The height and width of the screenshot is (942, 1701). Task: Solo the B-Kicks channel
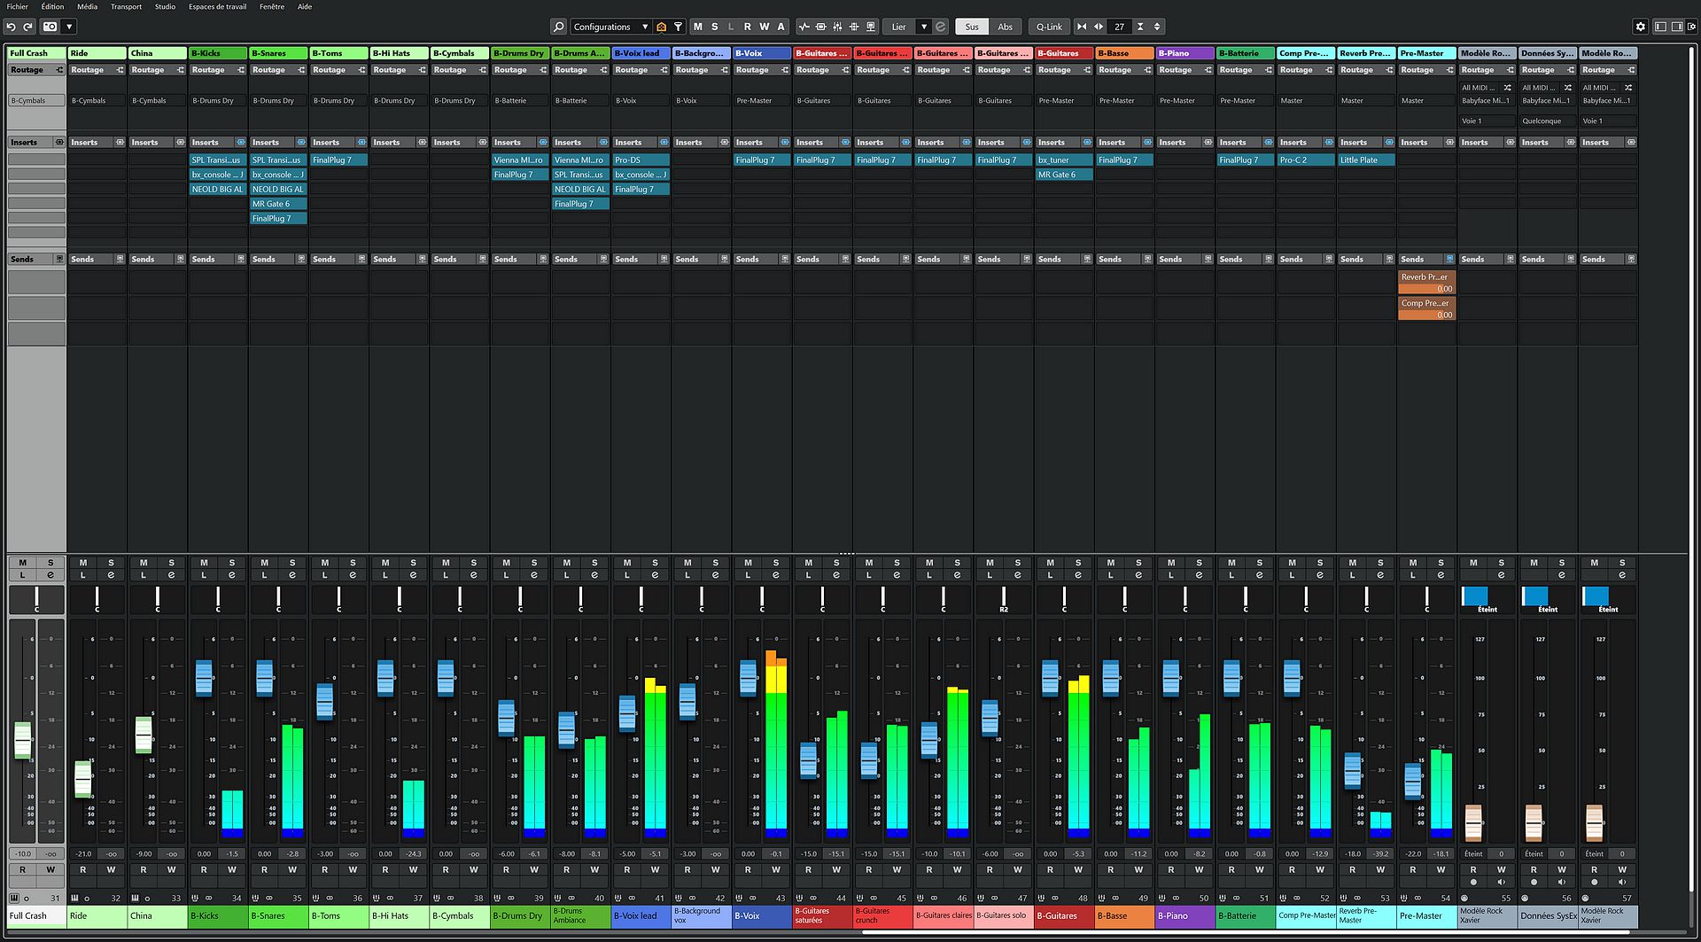(x=232, y=564)
